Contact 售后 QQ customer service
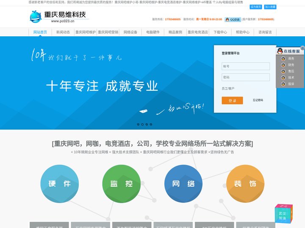 288,71
